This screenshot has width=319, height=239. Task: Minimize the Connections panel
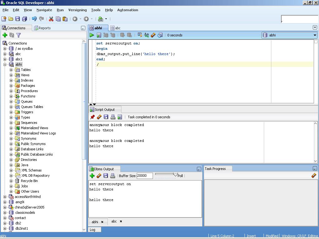coord(83,28)
